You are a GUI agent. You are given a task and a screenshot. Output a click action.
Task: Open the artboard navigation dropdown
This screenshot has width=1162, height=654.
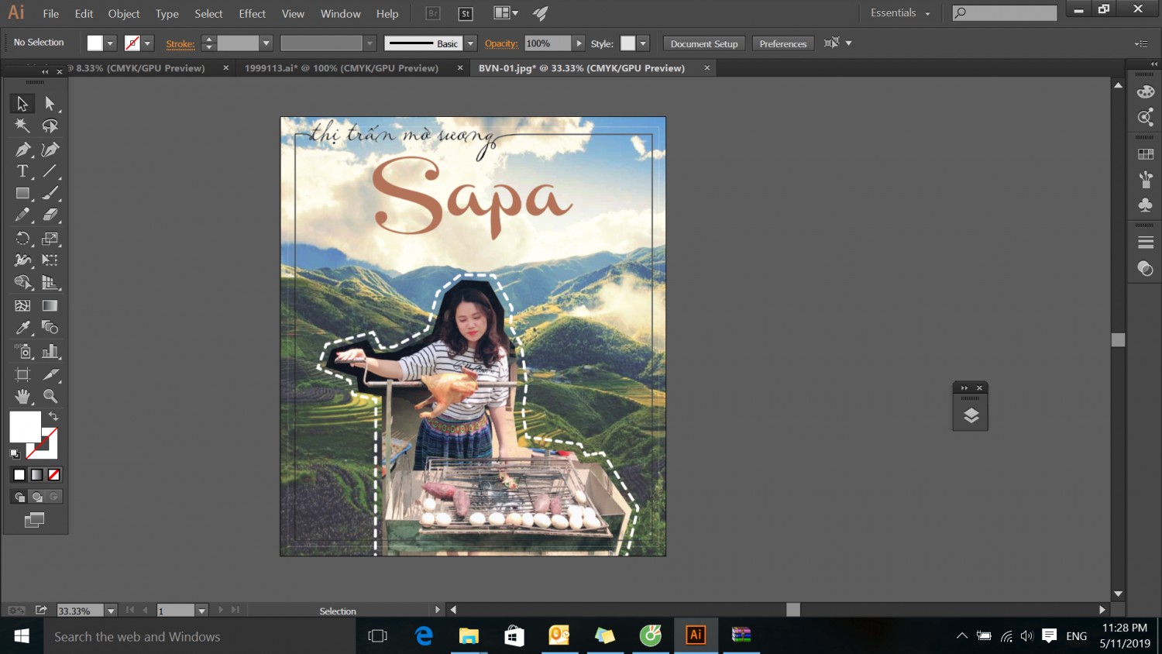click(x=201, y=611)
